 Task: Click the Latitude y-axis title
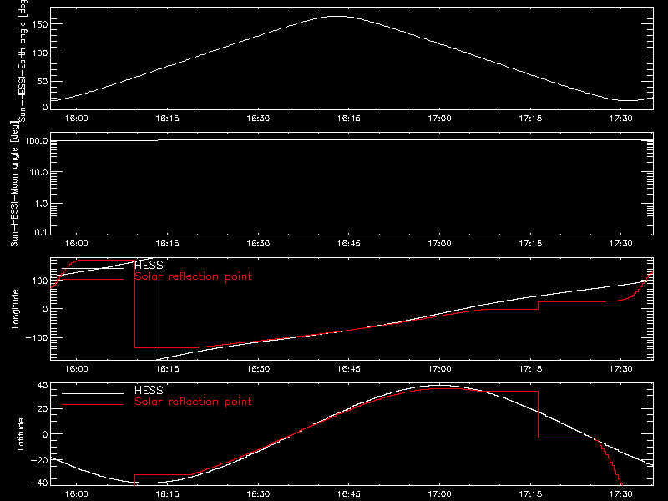(20, 434)
